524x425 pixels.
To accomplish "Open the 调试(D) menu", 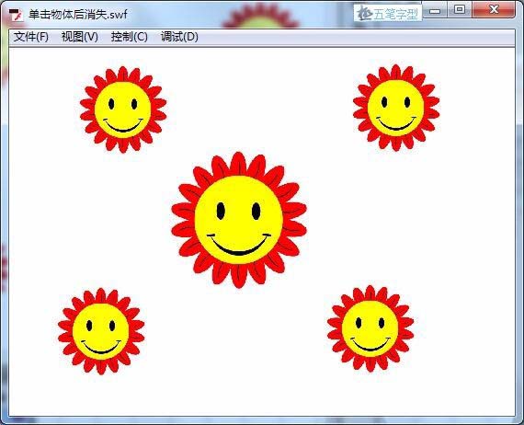I will [179, 37].
